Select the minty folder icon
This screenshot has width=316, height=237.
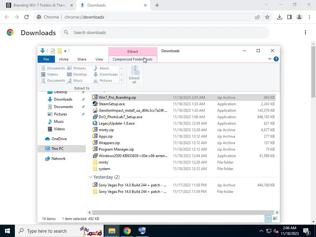(95, 162)
